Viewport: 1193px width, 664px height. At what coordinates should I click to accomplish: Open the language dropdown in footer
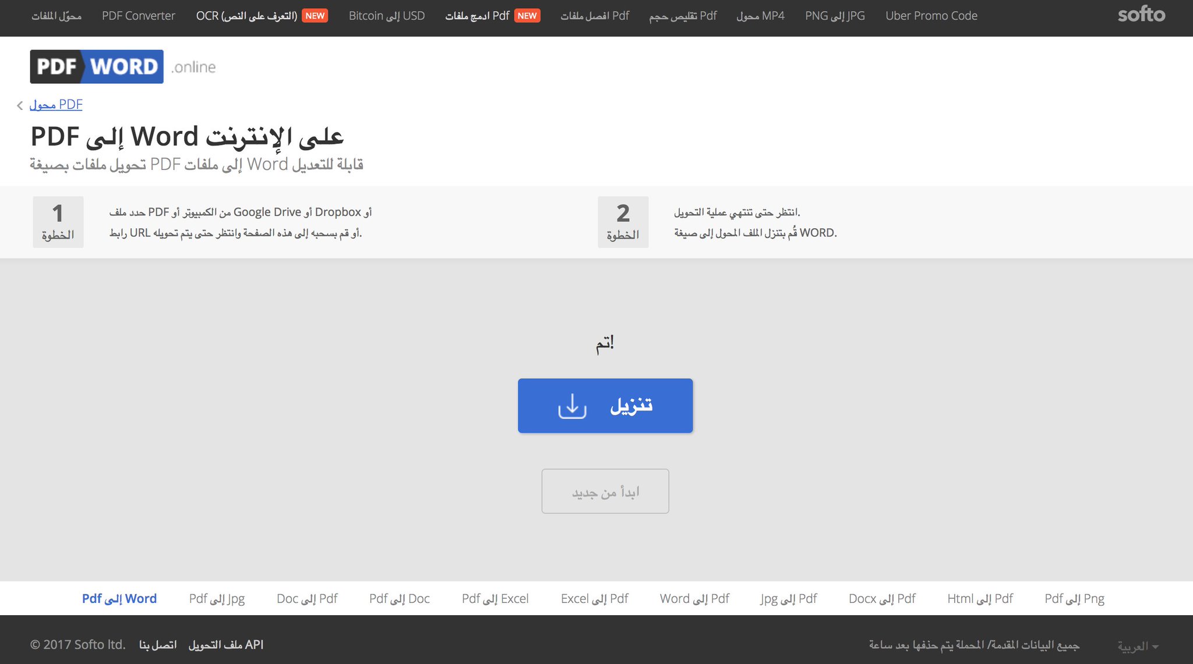click(x=1137, y=645)
